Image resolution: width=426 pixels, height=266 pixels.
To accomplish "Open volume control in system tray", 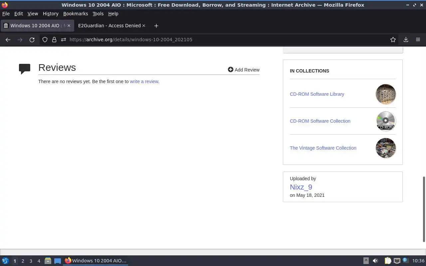I will 375,261.
